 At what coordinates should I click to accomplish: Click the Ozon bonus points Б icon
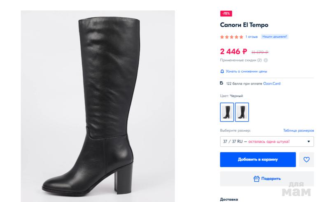(221, 83)
